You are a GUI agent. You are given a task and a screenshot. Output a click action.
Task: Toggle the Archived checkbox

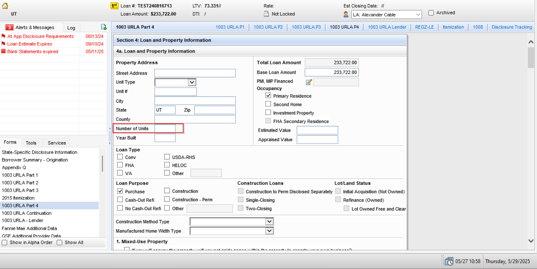point(431,13)
